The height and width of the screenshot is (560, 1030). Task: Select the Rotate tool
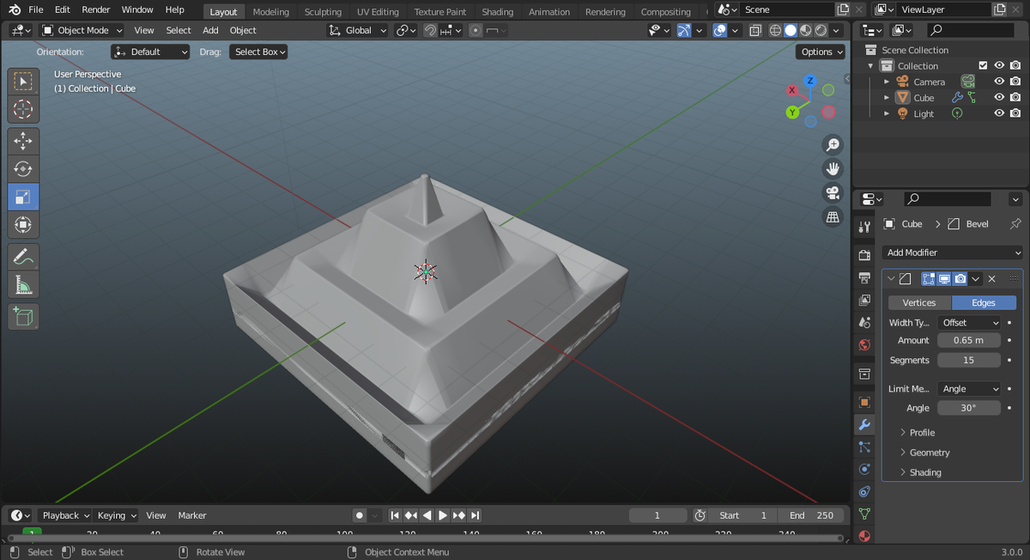(23, 168)
